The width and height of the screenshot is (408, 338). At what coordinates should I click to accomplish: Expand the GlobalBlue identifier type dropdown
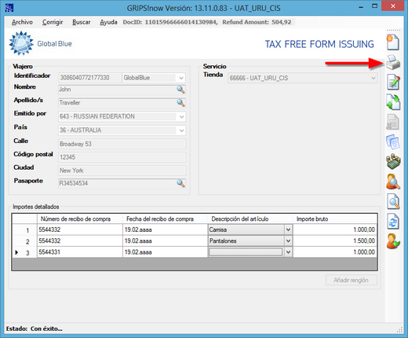(181, 78)
